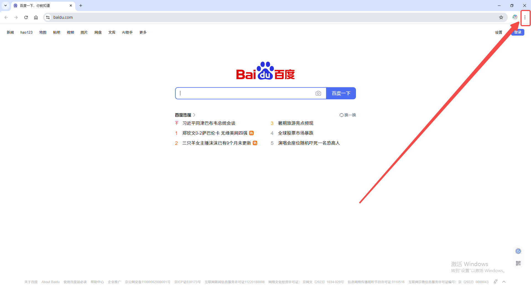Bookmark this page with the star icon
531x287 pixels.
pyautogui.click(x=501, y=17)
